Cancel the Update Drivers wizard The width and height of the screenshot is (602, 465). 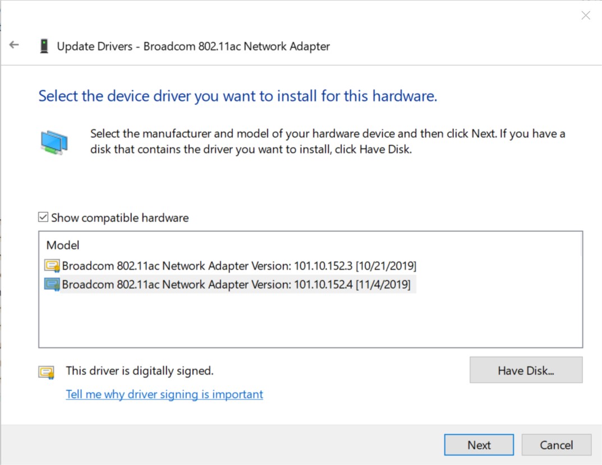pyautogui.click(x=557, y=445)
